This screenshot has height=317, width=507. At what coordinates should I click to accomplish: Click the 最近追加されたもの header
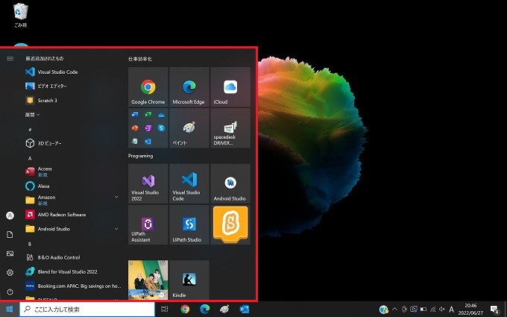coord(45,58)
